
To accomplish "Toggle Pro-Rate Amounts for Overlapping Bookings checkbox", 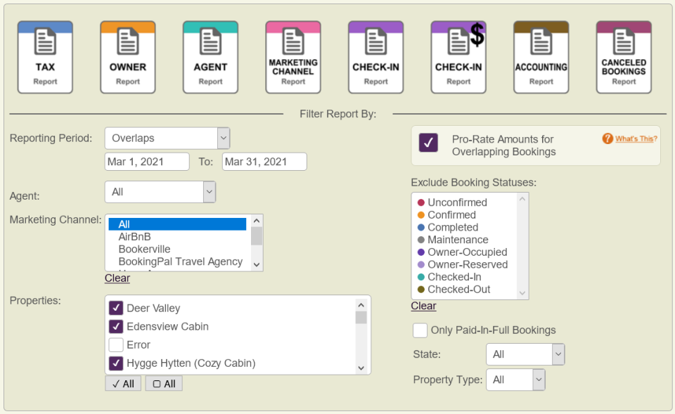I will coord(428,143).
